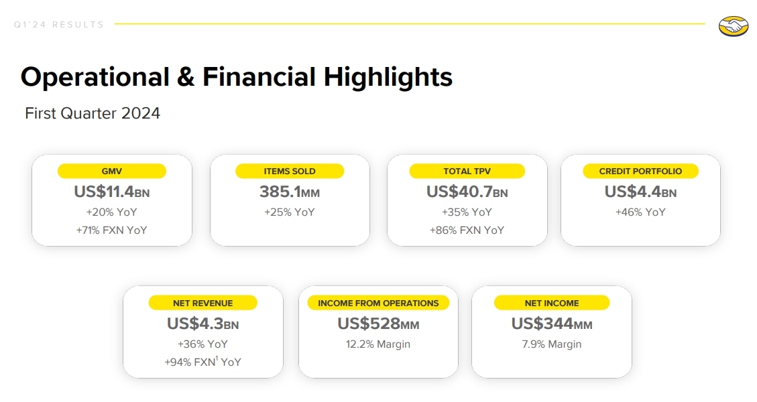Click the Operational & Financial Highlights title

point(237,77)
